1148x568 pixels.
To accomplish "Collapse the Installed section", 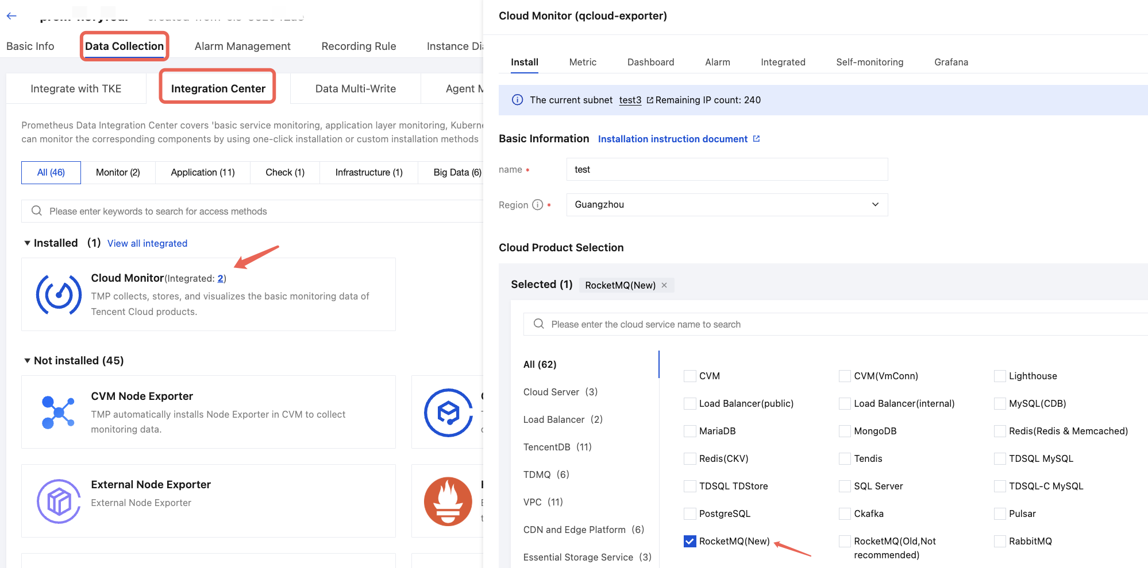I will (x=27, y=243).
